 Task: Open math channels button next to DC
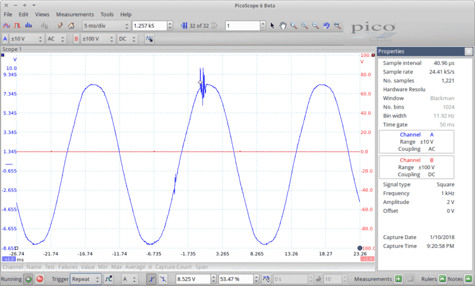point(150,39)
